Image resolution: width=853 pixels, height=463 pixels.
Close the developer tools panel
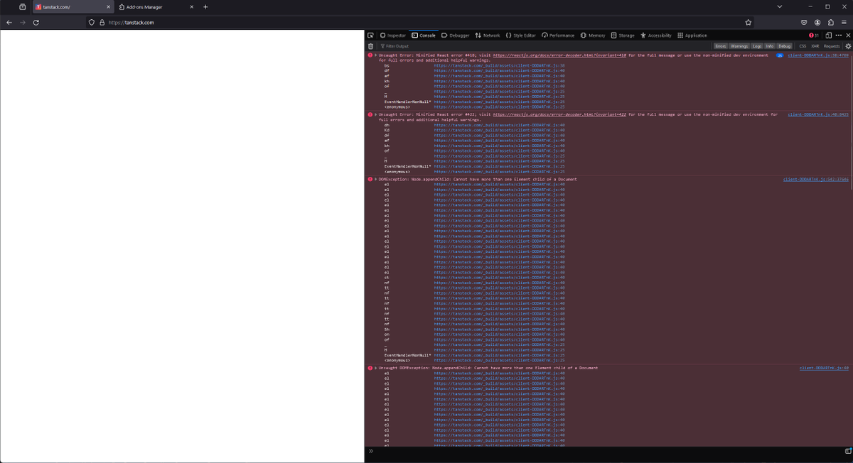(847, 36)
